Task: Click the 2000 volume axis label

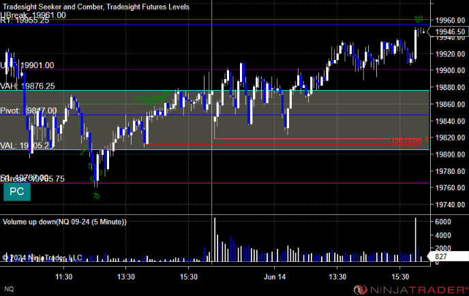Action: 443,248
